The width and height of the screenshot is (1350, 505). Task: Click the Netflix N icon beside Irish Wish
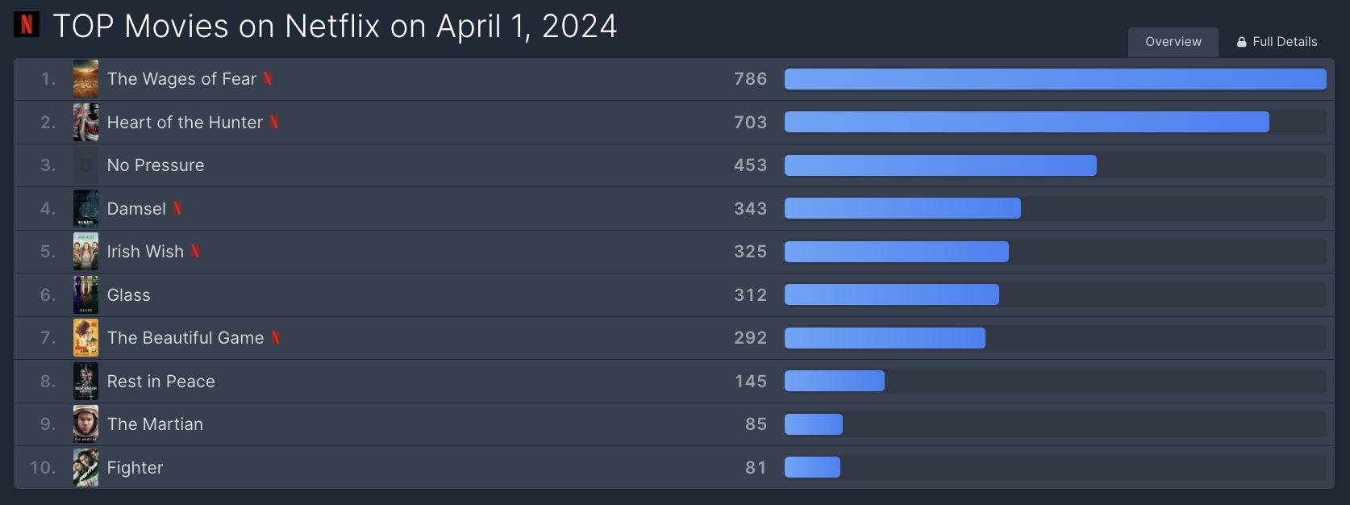click(x=195, y=252)
